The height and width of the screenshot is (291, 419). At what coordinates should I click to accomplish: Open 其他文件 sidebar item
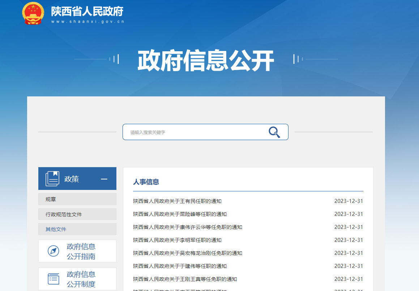[x=77, y=229]
